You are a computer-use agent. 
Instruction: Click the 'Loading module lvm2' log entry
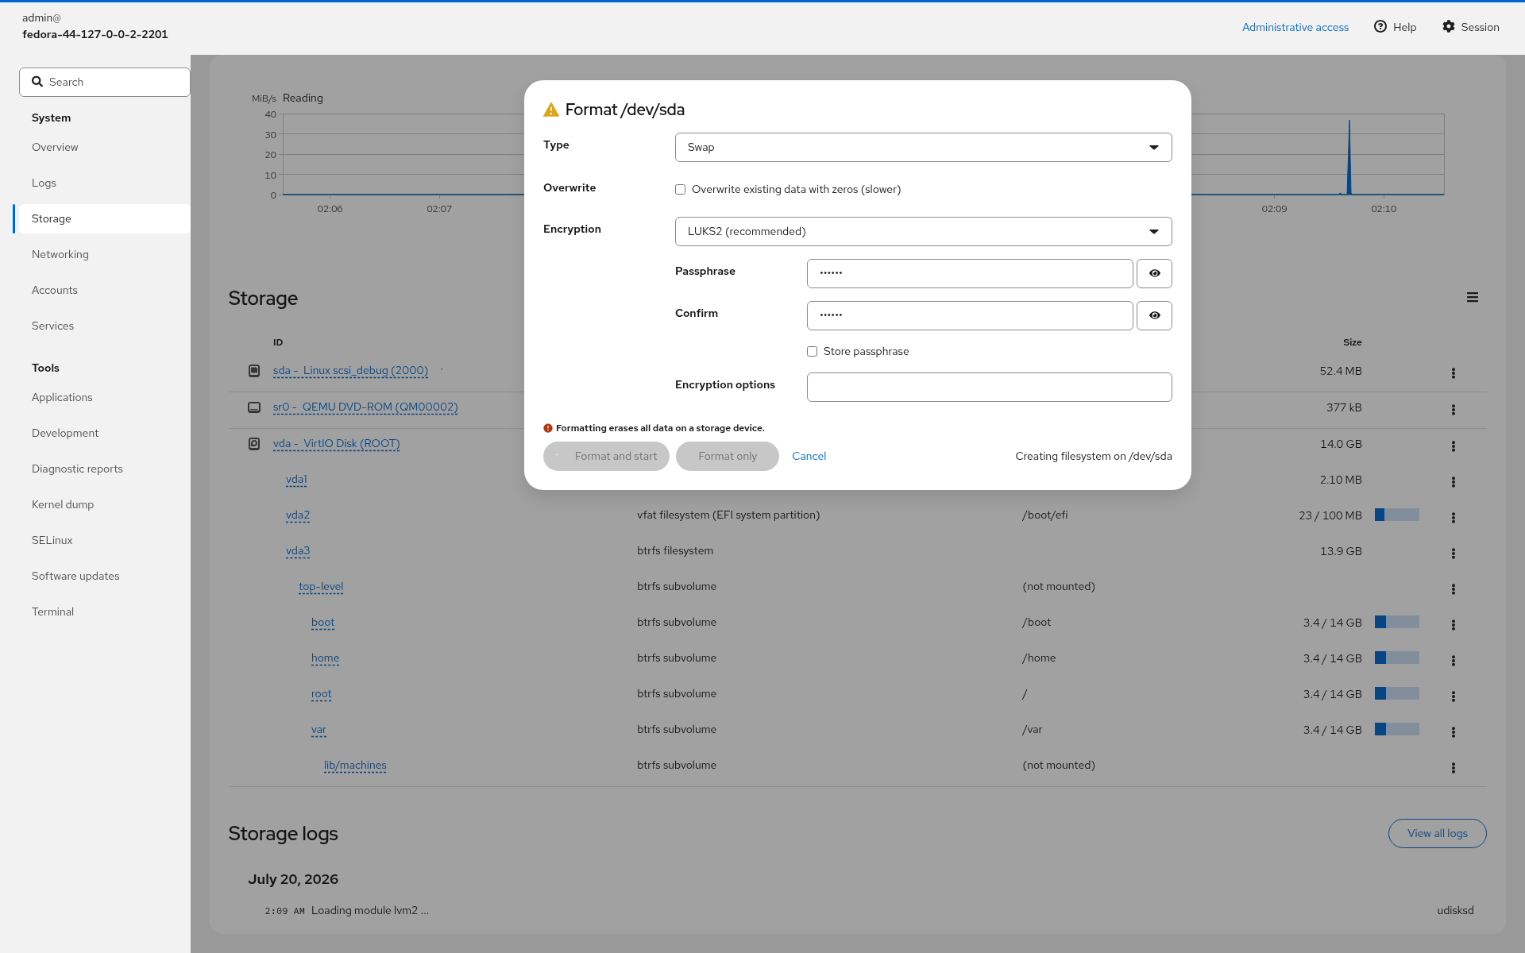click(370, 910)
